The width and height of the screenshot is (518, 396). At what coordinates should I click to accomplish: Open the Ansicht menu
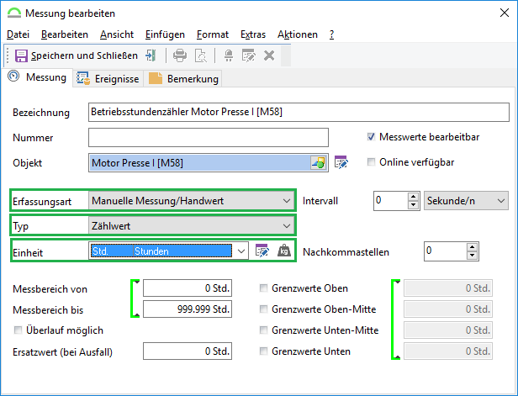pyautogui.click(x=117, y=34)
